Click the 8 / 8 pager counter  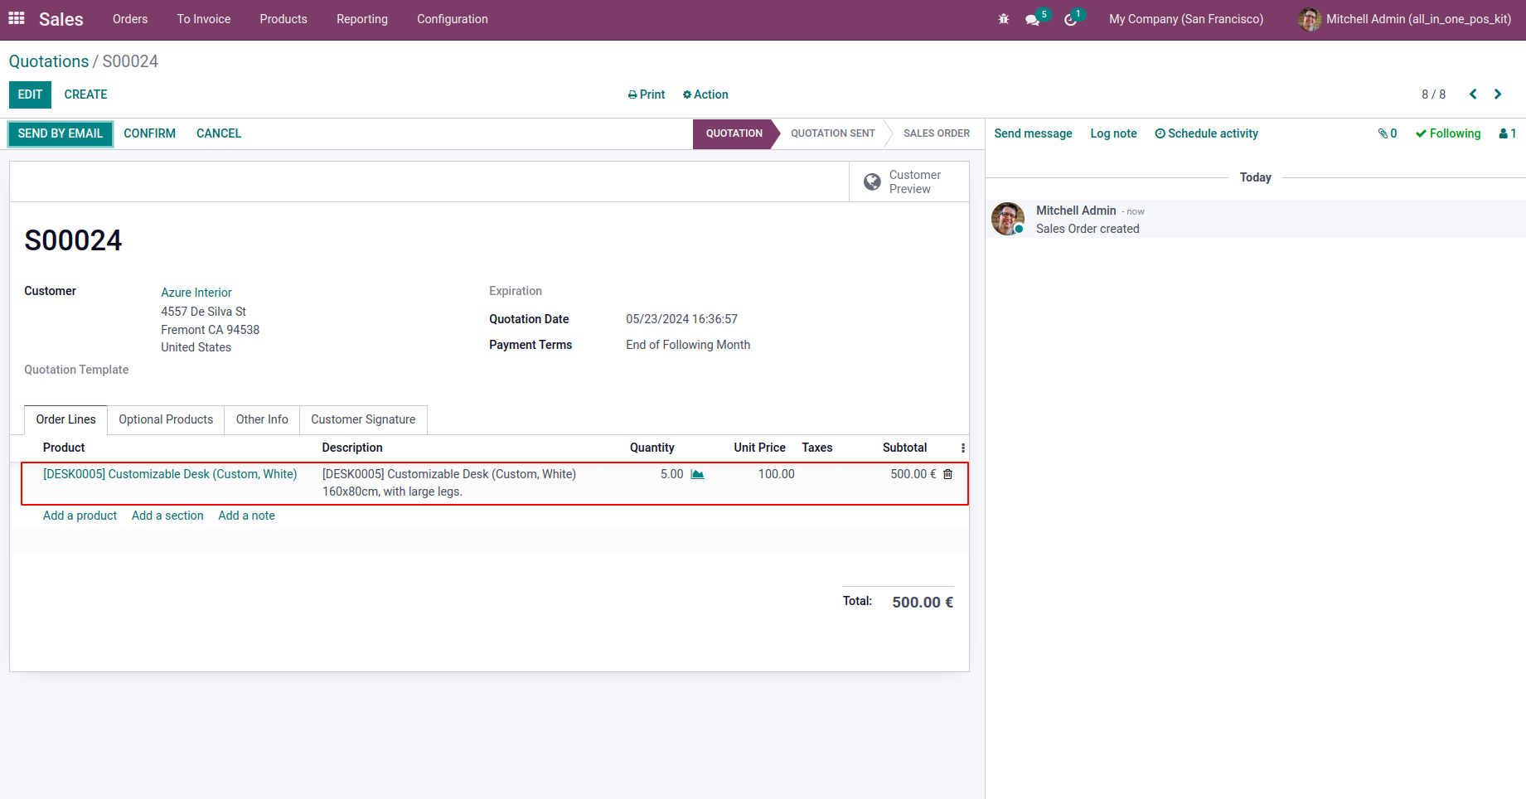tap(1434, 94)
